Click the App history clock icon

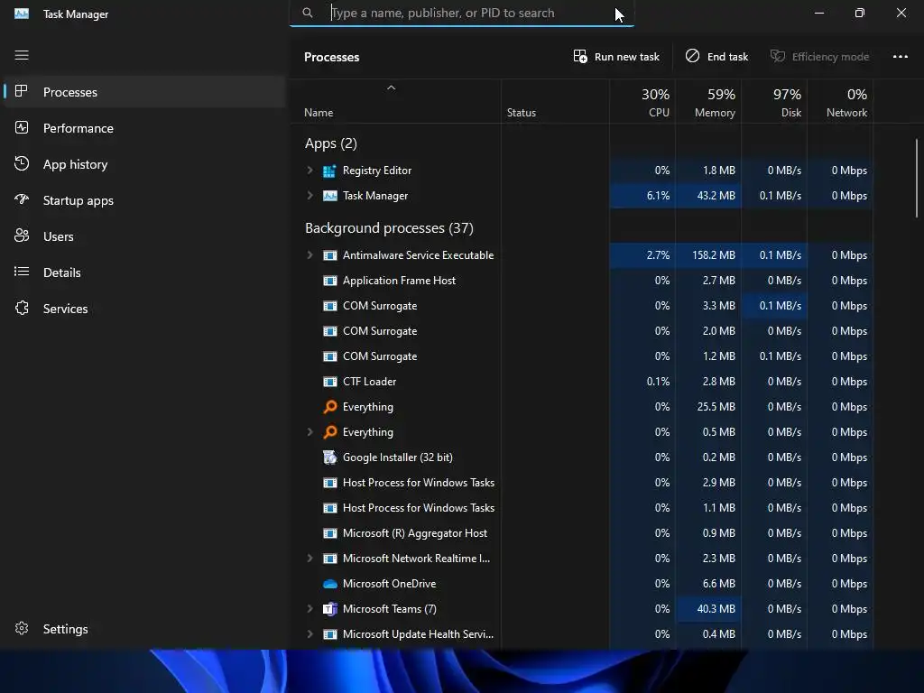[22, 164]
